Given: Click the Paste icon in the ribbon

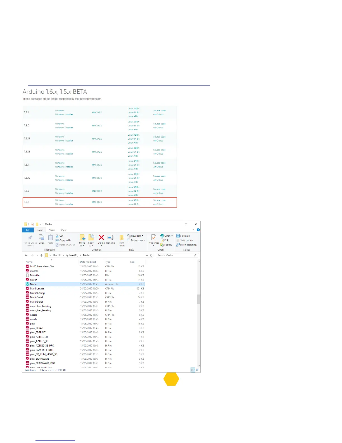Looking at the screenshot, I should tap(50, 237).
